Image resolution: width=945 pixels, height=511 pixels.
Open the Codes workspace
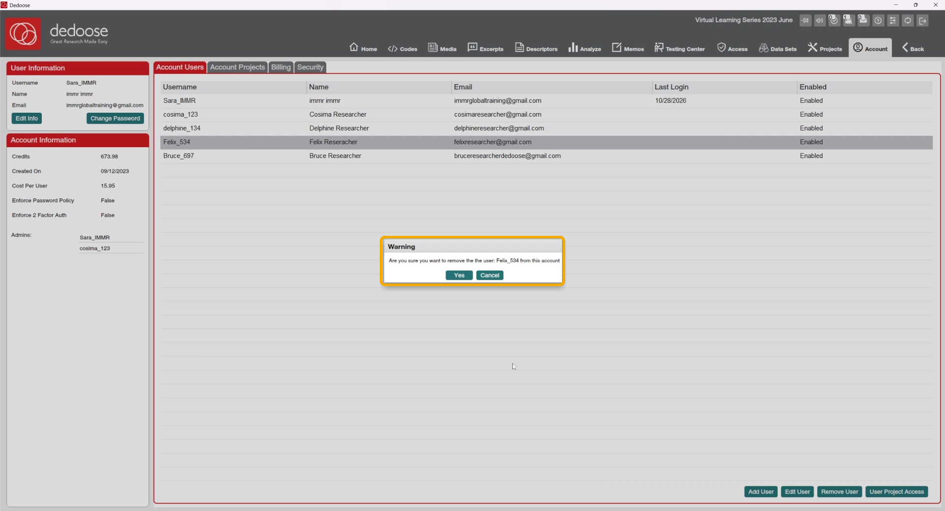(x=402, y=48)
